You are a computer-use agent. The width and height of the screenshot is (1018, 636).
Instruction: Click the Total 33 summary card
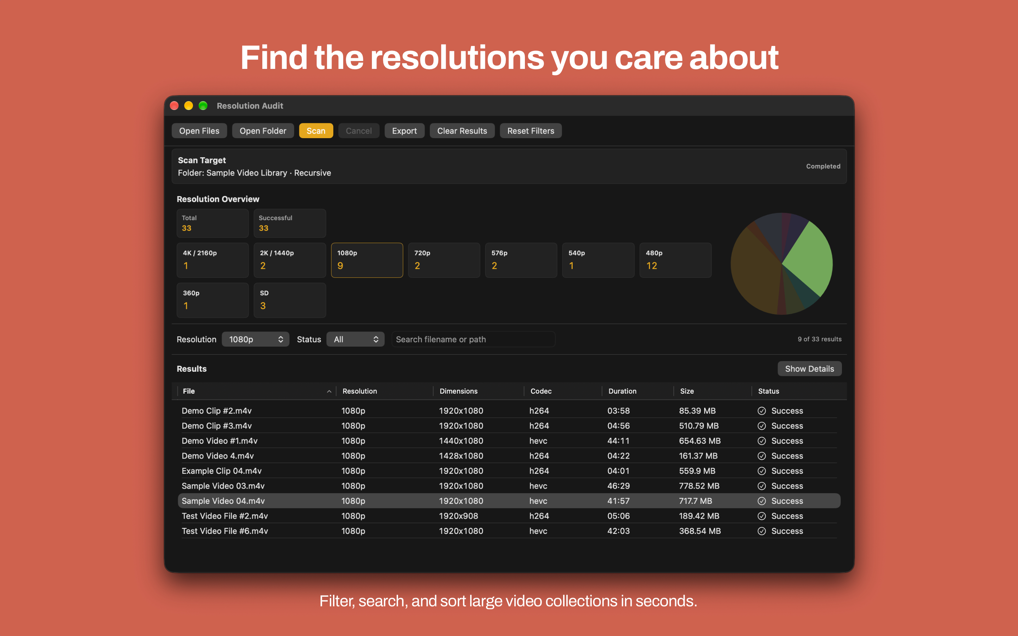[x=212, y=223]
